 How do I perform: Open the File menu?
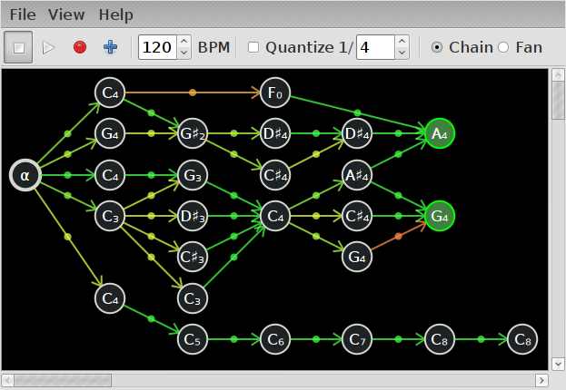23,15
